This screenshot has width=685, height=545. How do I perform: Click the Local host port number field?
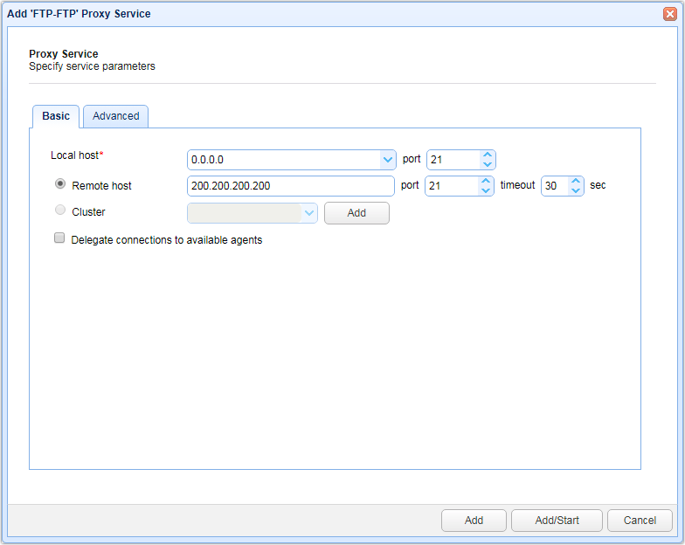pos(454,160)
